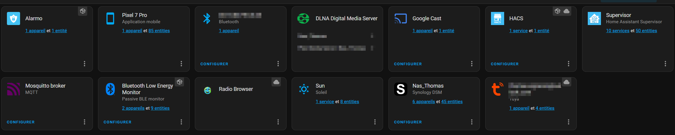
Task: Click the Radio Browser icon
Action: pyautogui.click(x=207, y=90)
